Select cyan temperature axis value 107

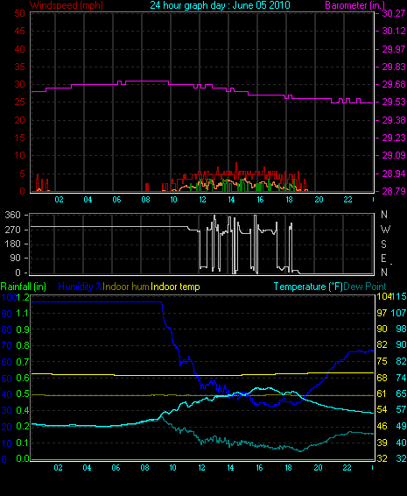pos(399,313)
